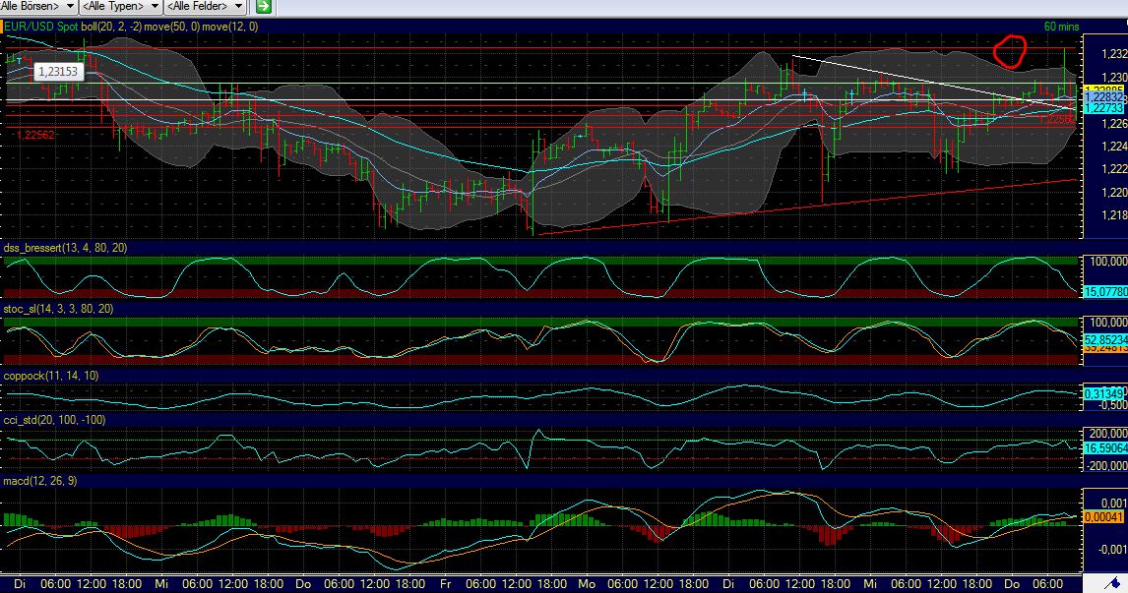
Task: Click the cyan 1,22733 price tag
Action: (x=1104, y=108)
